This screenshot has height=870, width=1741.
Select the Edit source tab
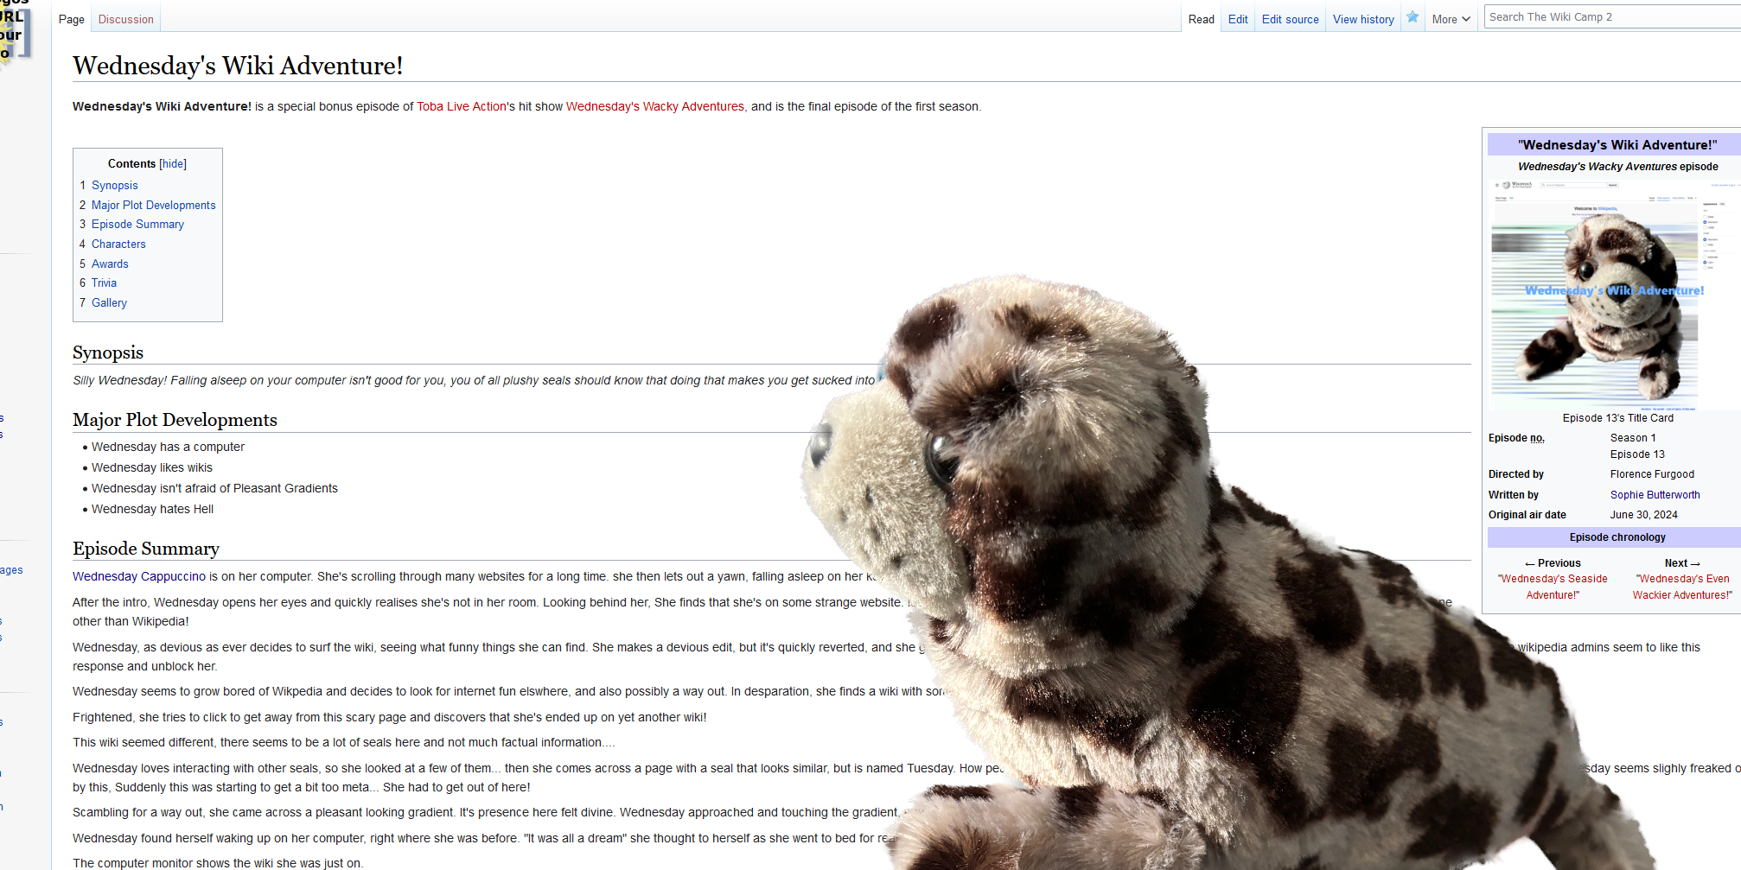(x=1290, y=19)
